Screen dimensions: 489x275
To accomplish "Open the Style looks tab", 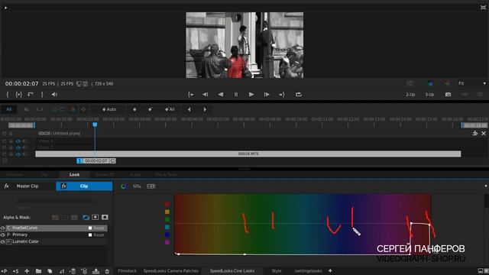I will 277,271.
